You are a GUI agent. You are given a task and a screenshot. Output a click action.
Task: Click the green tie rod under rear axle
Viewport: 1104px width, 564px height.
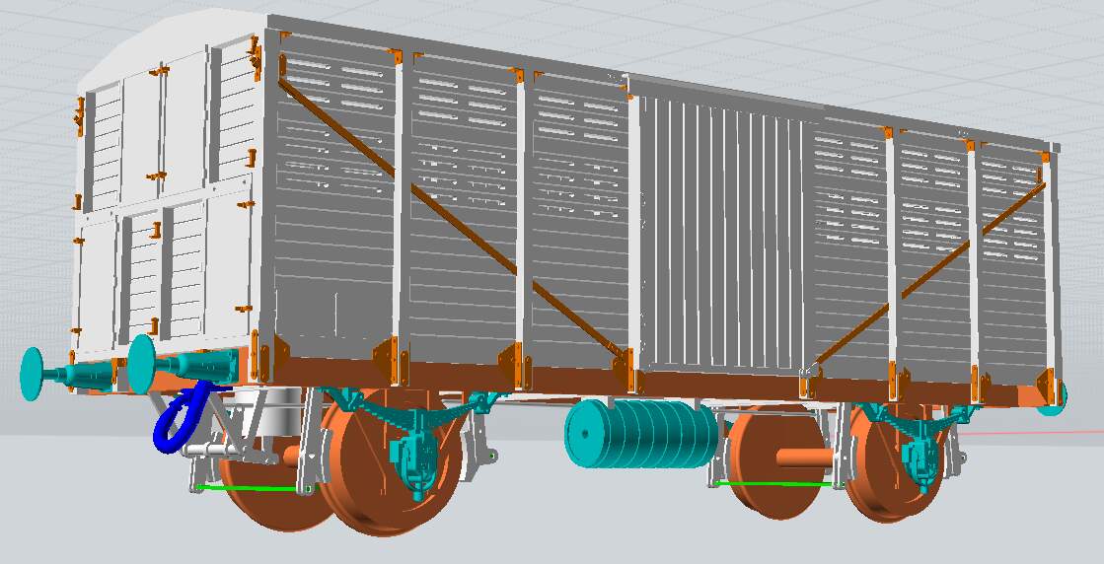pyautogui.click(x=770, y=483)
